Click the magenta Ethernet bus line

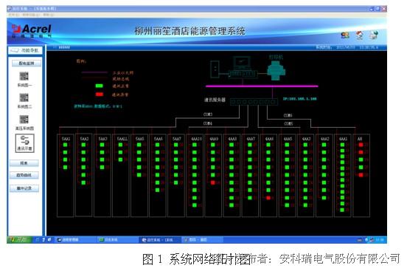(x=262, y=86)
